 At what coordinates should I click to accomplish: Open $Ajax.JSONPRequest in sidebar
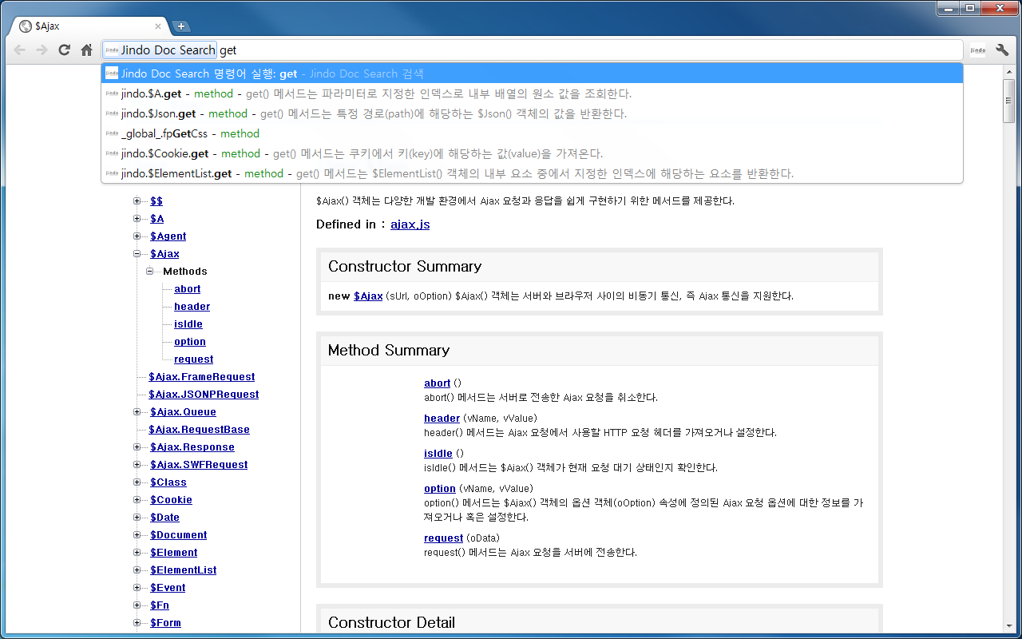pyautogui.click(x=204, y=395)
